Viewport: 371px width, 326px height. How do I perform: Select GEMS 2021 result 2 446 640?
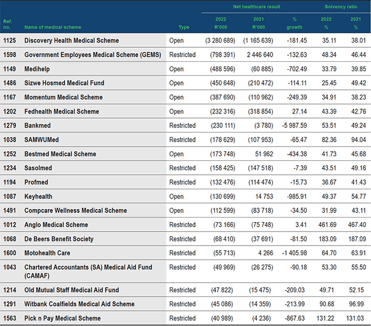click(x=260, y=55)
